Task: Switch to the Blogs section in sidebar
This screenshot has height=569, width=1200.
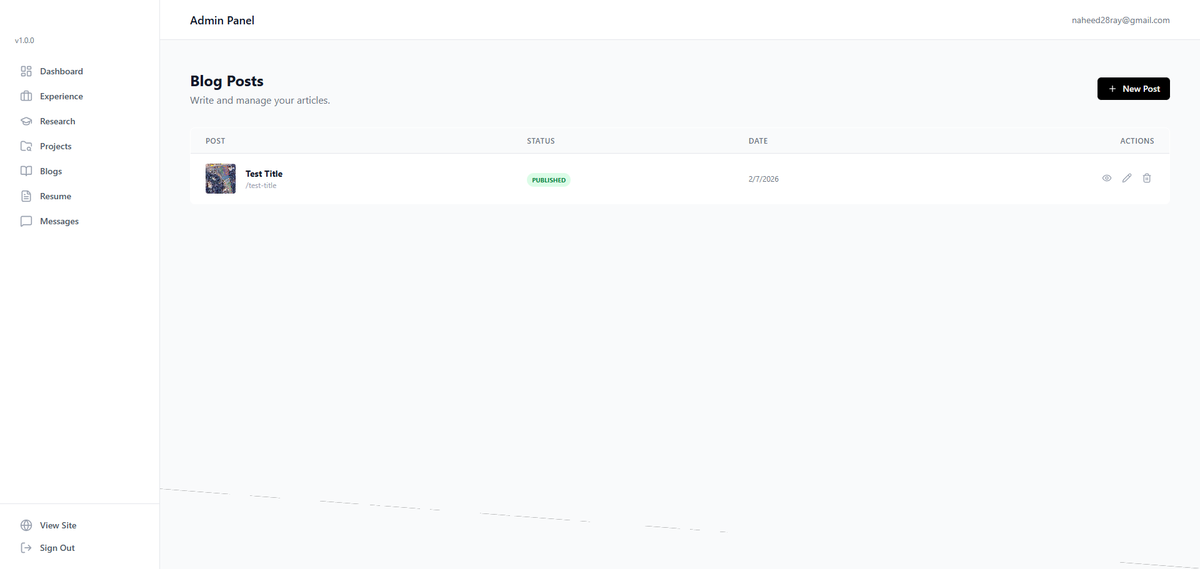Action: coord(51,171)
